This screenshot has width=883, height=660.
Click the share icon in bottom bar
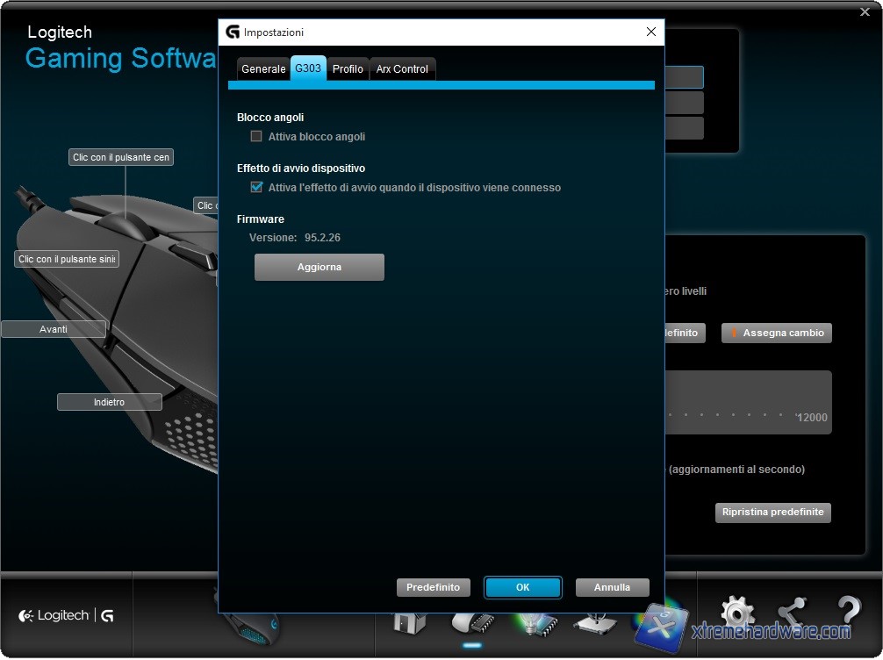tap(793, 614)
